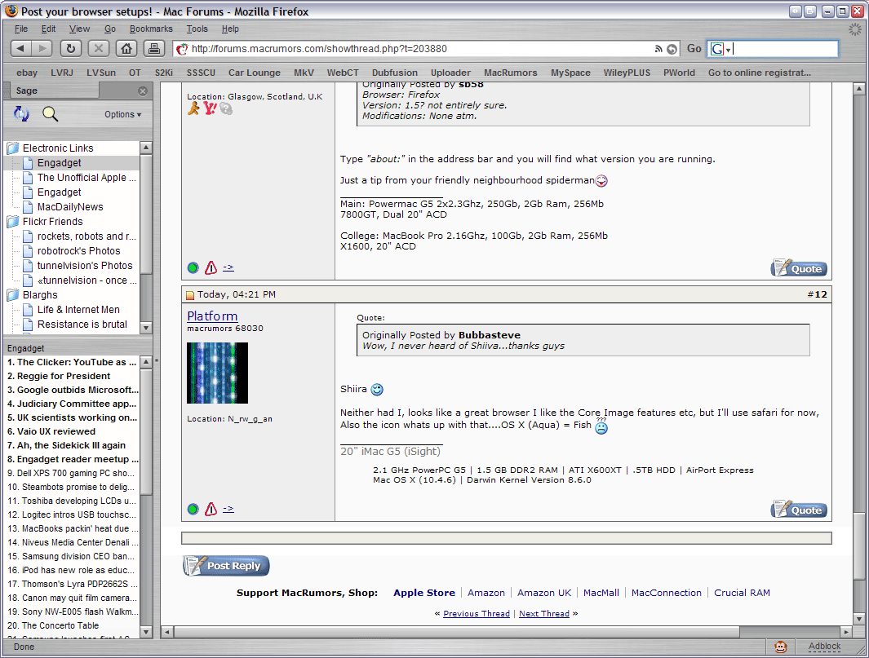869x658 pixels.
Task: Quote post #12 by Platform
Action: 799,510
